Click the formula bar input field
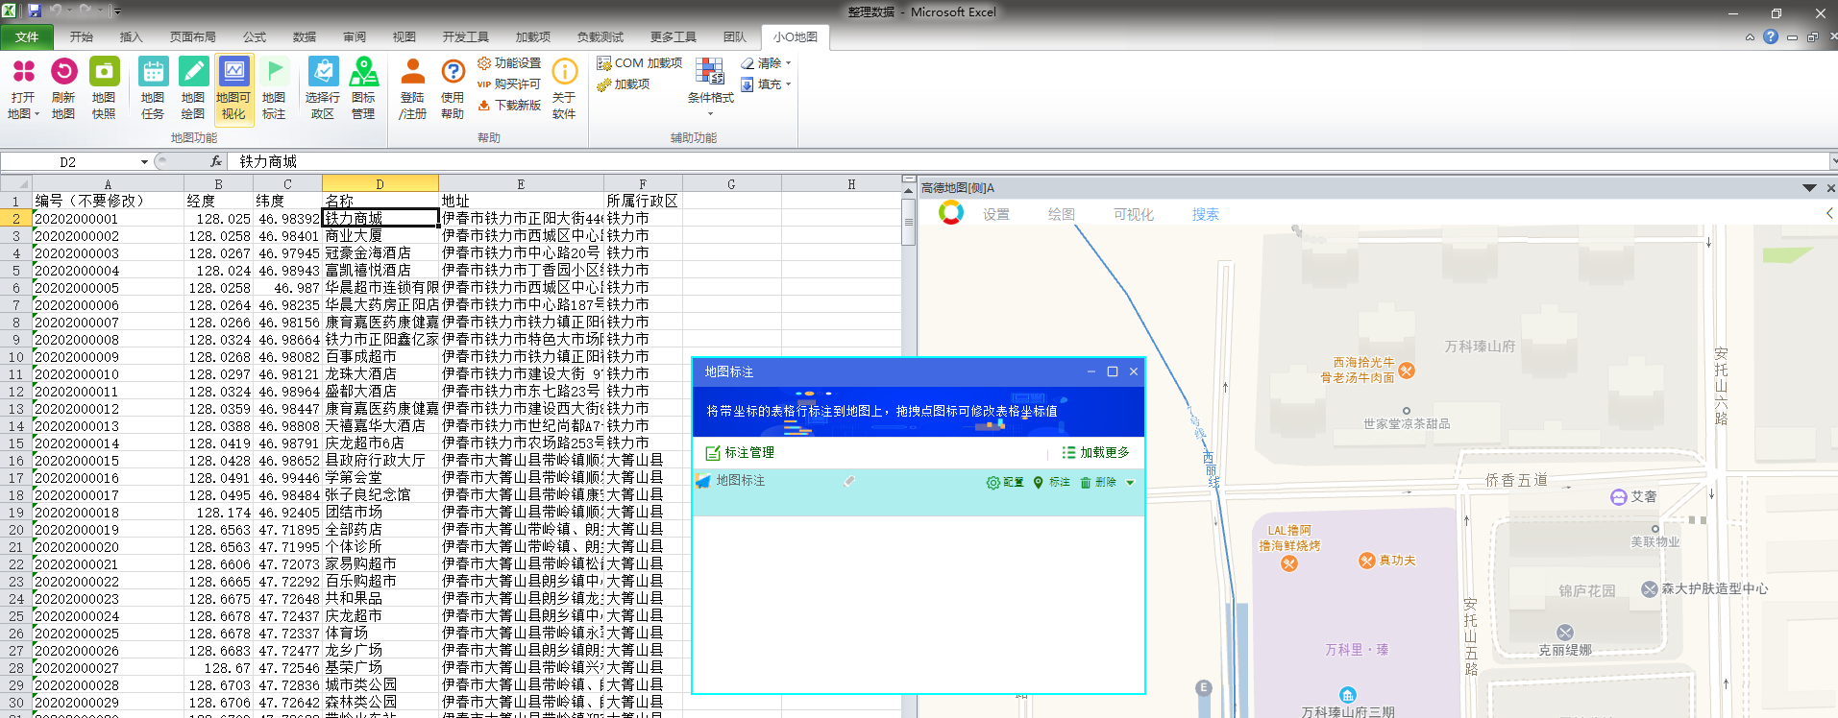This screenshot has width=1838, height=718. (1030, 161)
